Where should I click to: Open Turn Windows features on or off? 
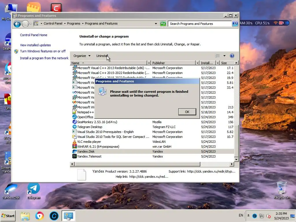pyautogui.click(x=43, y=51)
